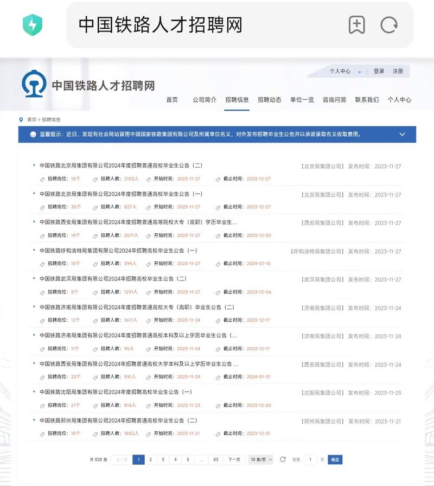Click the 【郑州局集团公司】 tag
The height and width of the screenshot is (486, 434).
[x=323, y=421]
